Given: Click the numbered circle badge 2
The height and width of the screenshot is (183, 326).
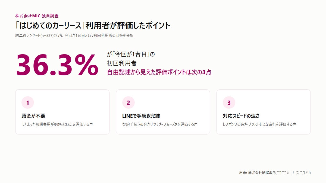Looking at the screenshot, I should click(x=128, y=103).
